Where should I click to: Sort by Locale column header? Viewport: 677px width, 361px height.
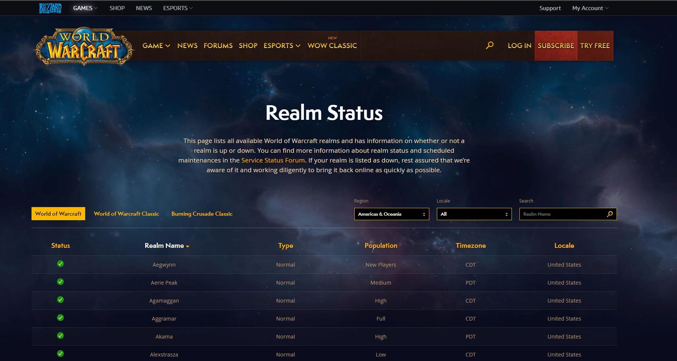(x=564, y=246)
